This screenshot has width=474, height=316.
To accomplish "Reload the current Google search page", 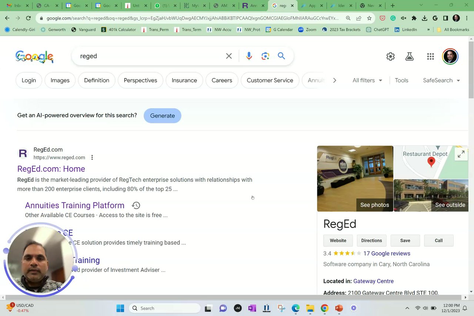I will pyautogui.click(x=28, y=18).
